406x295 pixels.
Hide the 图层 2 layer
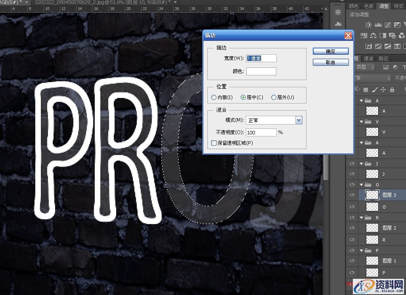pos(351,228)
